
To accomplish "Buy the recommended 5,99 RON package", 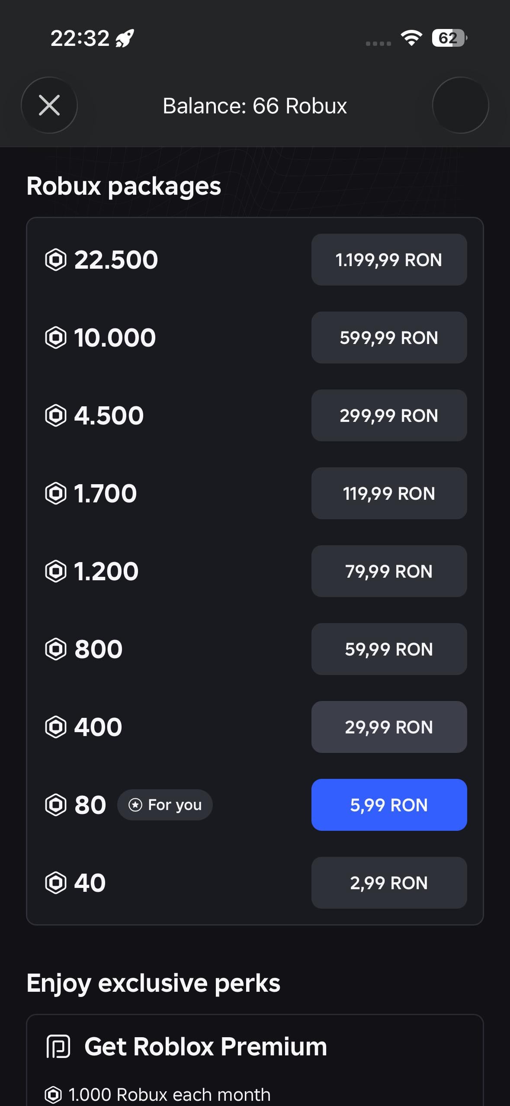I will click(389, 805).
